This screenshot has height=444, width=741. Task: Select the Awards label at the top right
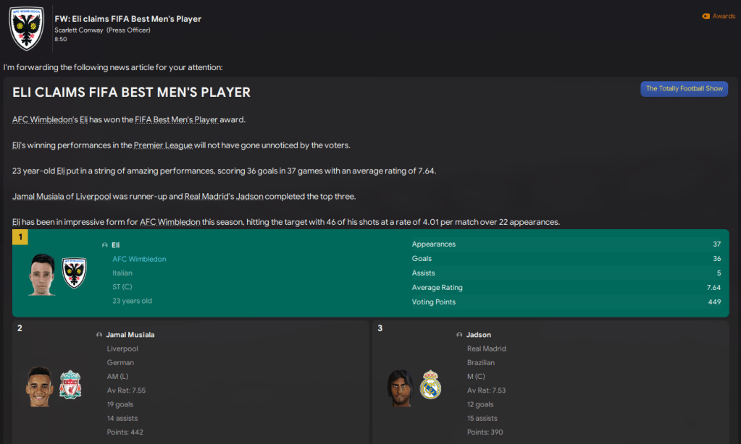(x=724, y=16)
